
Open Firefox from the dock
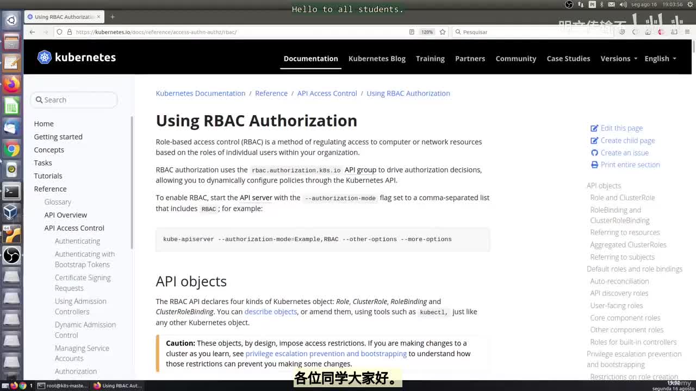click(x=11, y=84)
